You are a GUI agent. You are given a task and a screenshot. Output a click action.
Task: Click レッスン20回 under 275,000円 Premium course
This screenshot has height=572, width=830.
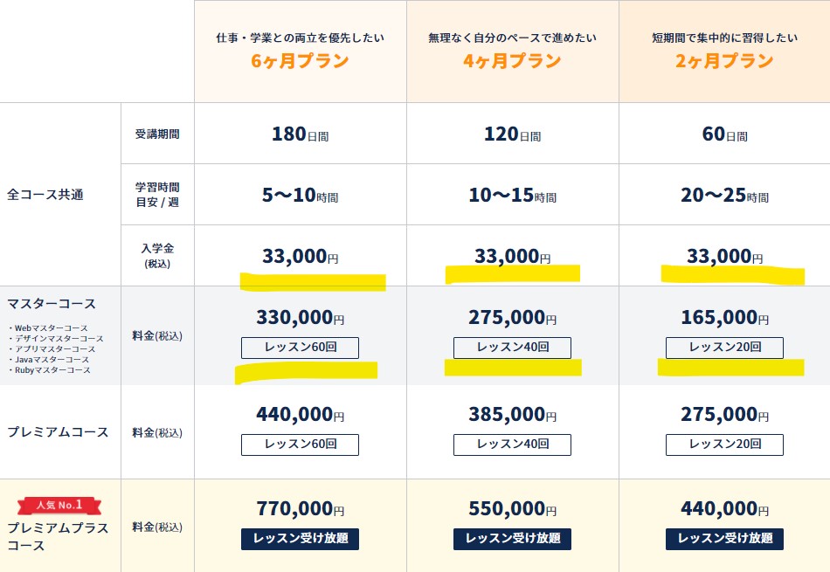[x=724, y=445]
